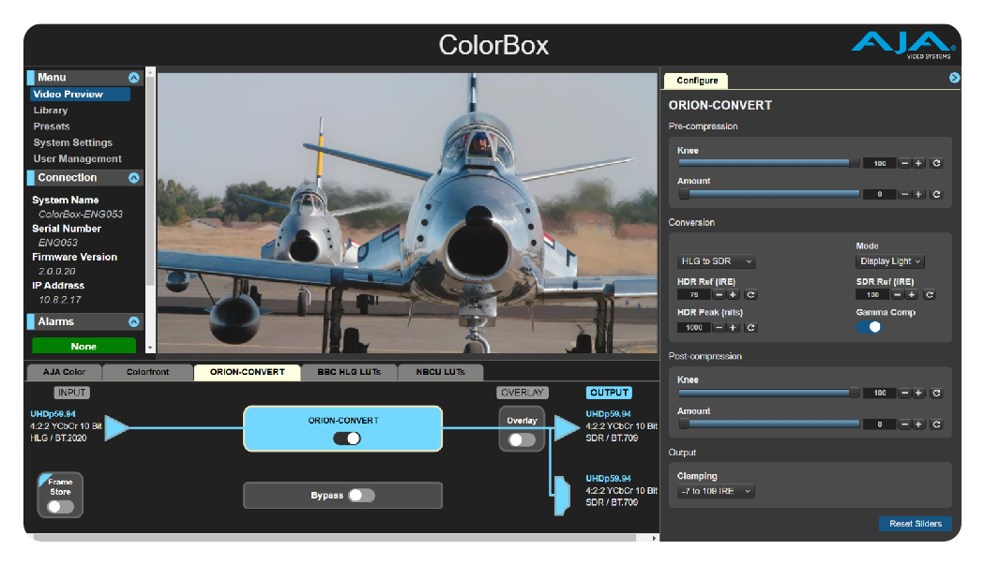Reset SDR Ref (IRE) value
This screenshot has height=565, width=985.
[x=930, y=294]
